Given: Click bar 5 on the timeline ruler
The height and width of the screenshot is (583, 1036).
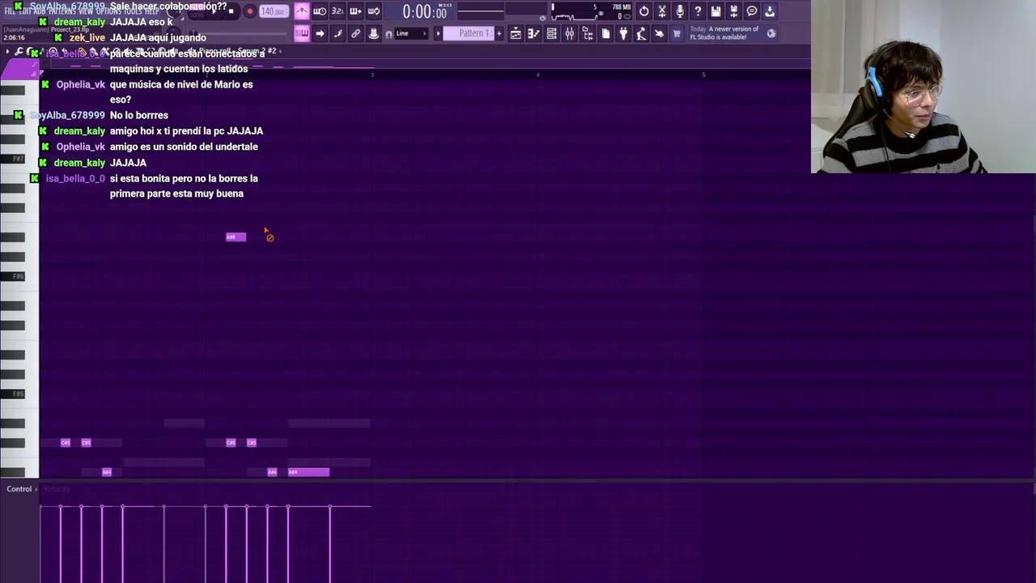Looking at the screenshot, I should [x=703, y=74].
